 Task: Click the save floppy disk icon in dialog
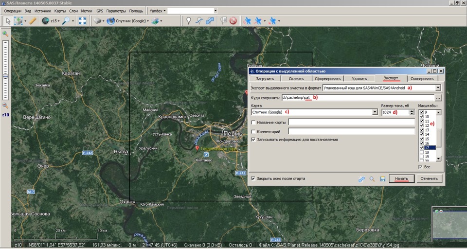[383, 179]
